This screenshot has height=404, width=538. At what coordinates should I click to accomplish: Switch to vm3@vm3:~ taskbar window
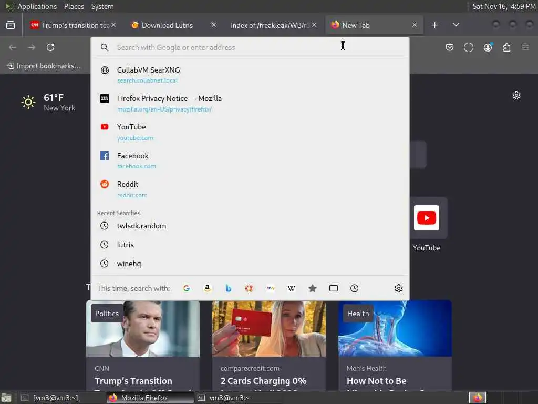[x=239, y=398]
